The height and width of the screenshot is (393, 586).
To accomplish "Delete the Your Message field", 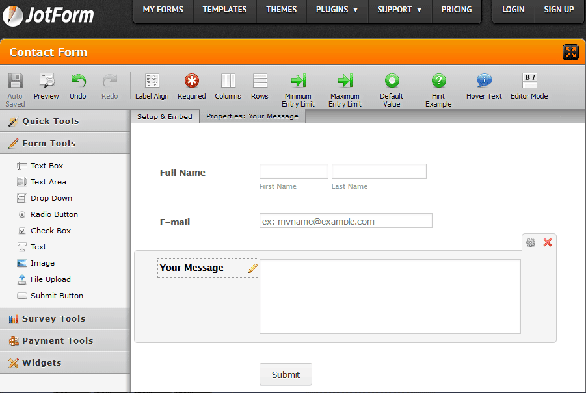I will (x=548, y=242).
